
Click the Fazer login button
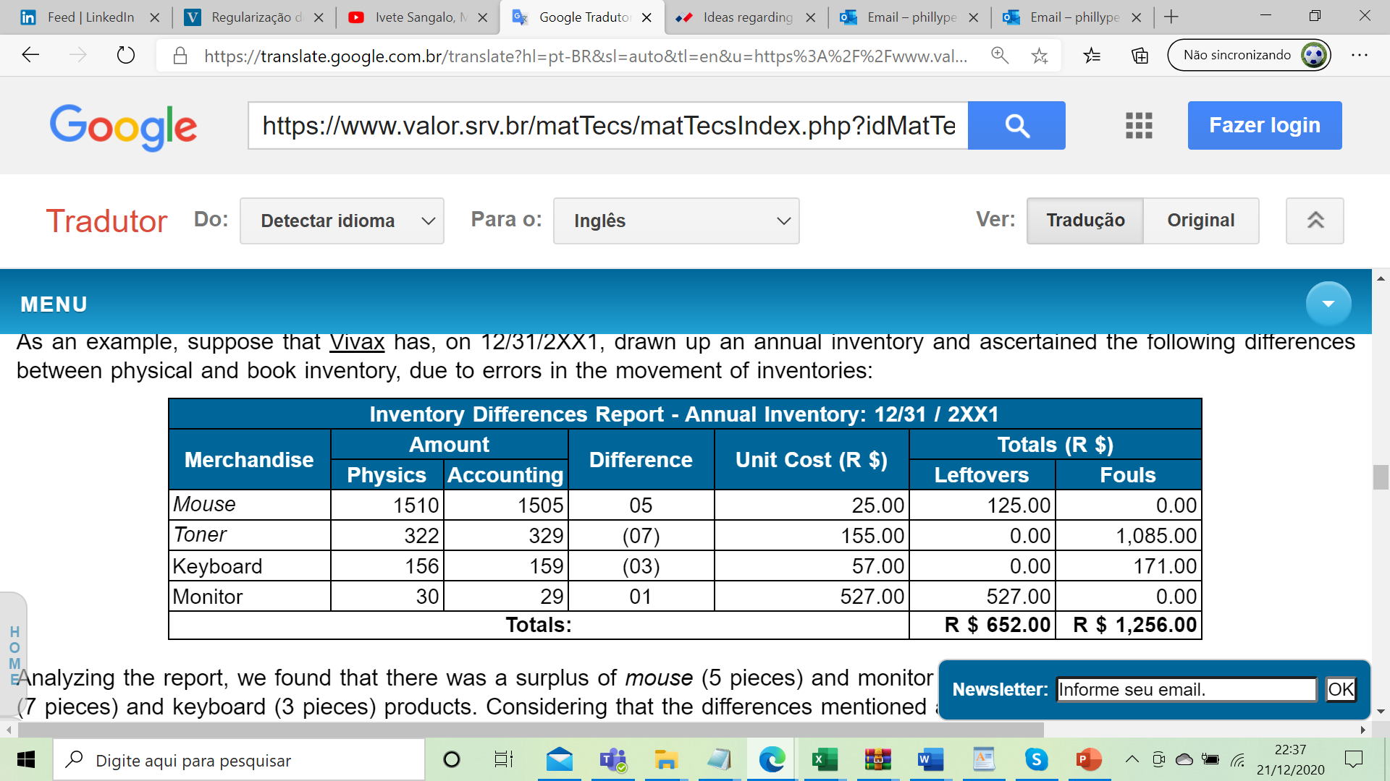coord(1264,126)
